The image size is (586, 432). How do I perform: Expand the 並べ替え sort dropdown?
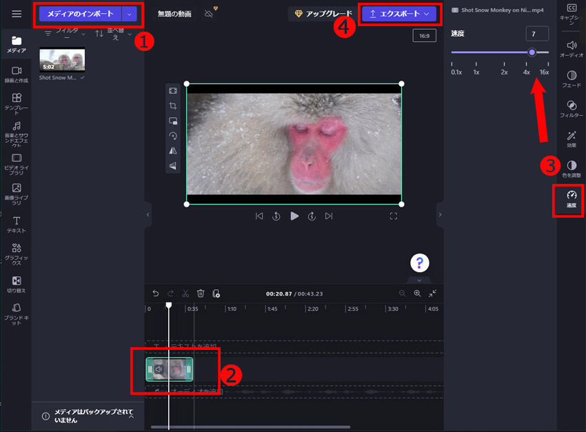click(x=112, y=34)
